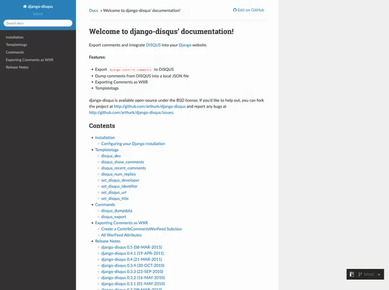The width and height of the screenshot is (389, 290).
Task: Open the disqus_dumpdata entry
Action: 116,211
